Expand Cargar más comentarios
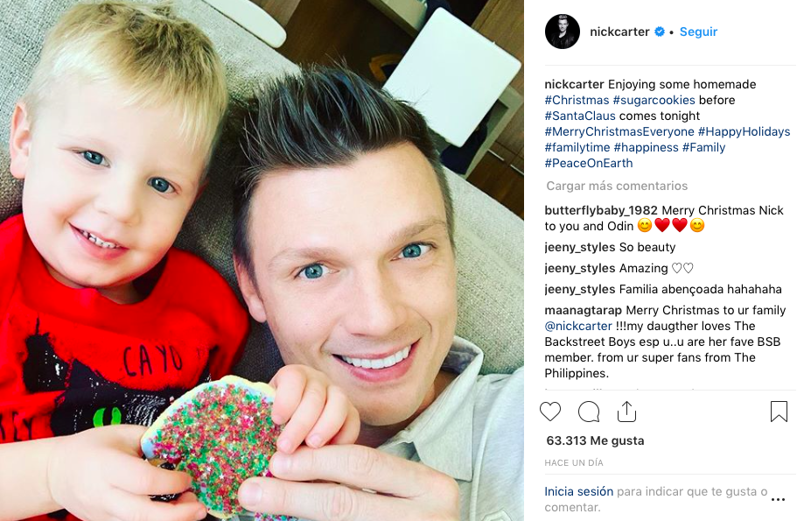 tap(617, 186)
